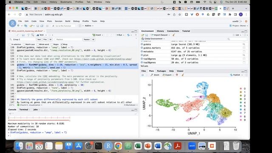Click the Knit button
Image resolution: width=272 pixels, height=153 pixels.
pos(40,35)
